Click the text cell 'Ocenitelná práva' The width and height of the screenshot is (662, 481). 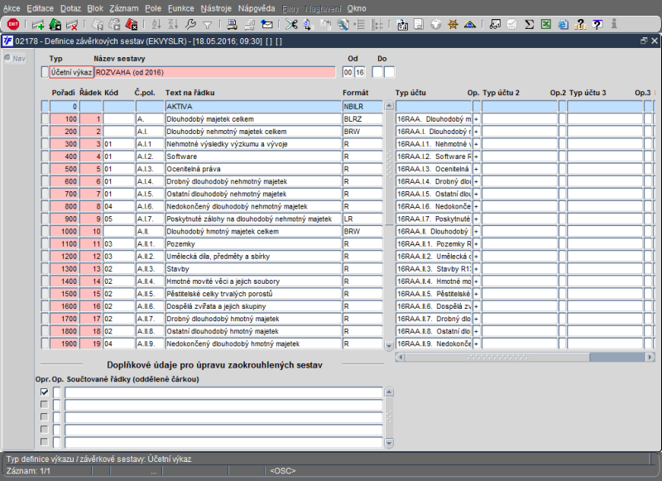(x=253, y=169)
